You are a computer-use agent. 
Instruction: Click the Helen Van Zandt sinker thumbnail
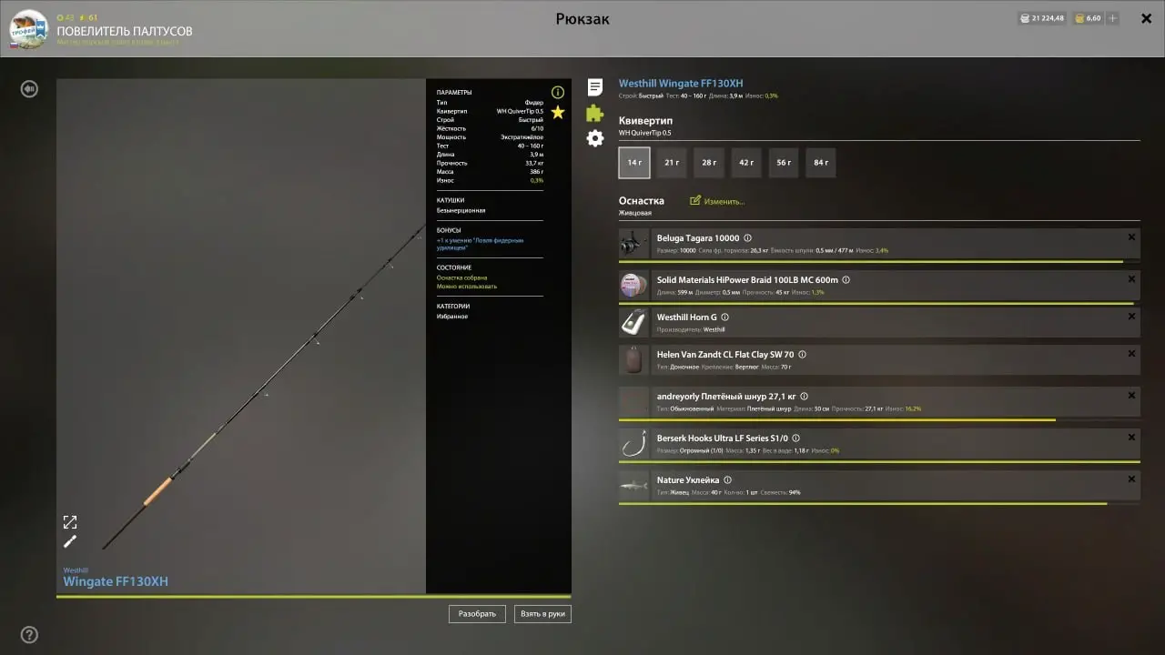point(633,359)
